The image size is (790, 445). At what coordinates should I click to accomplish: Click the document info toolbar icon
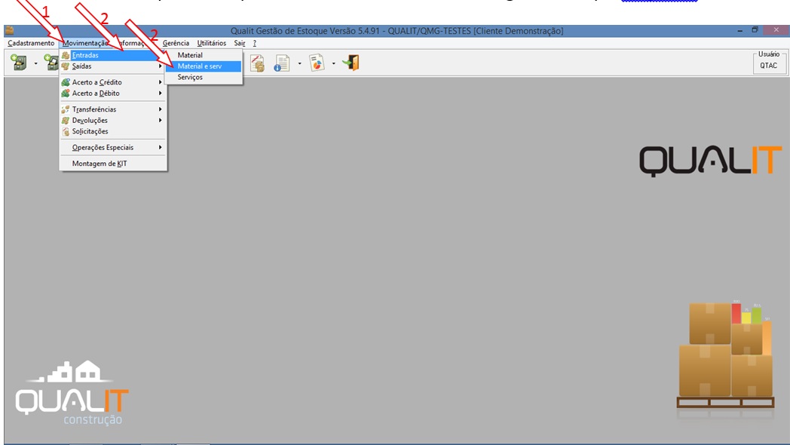282,63
